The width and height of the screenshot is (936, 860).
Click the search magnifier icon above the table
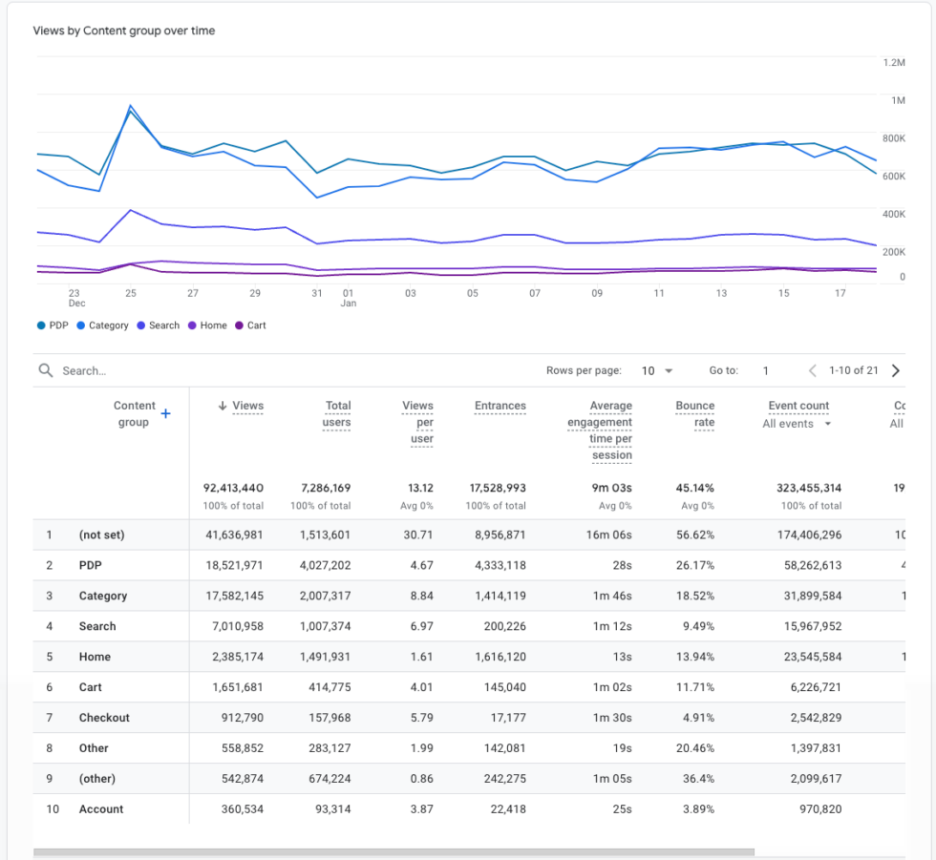45,370
